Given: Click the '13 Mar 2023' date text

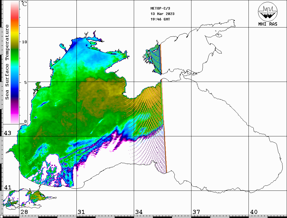Looking at the screenshot, I should point(162,14).
